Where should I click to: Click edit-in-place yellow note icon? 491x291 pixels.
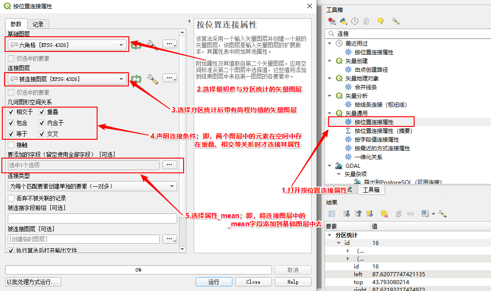coord(381,21)
